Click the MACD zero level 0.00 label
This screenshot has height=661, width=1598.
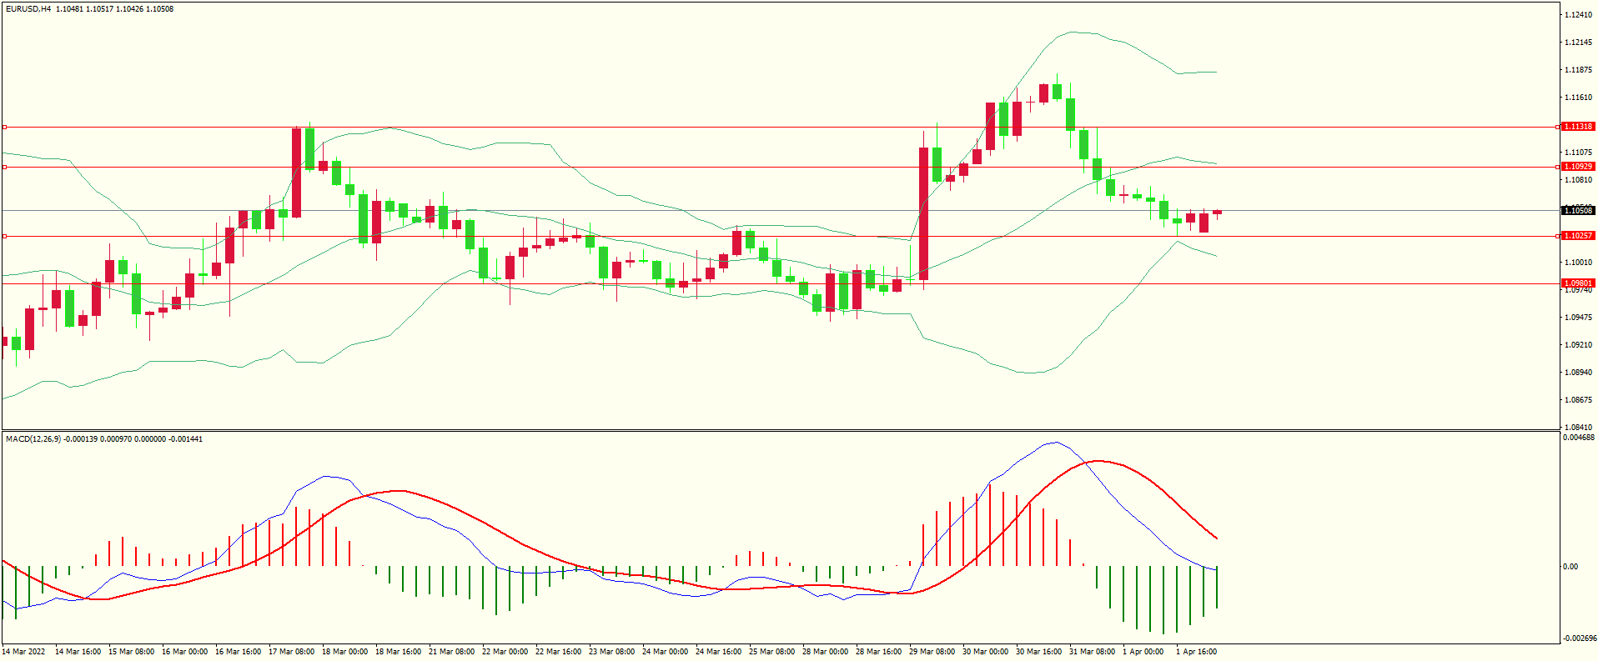pyautogui.click(x=1570, y=567)
